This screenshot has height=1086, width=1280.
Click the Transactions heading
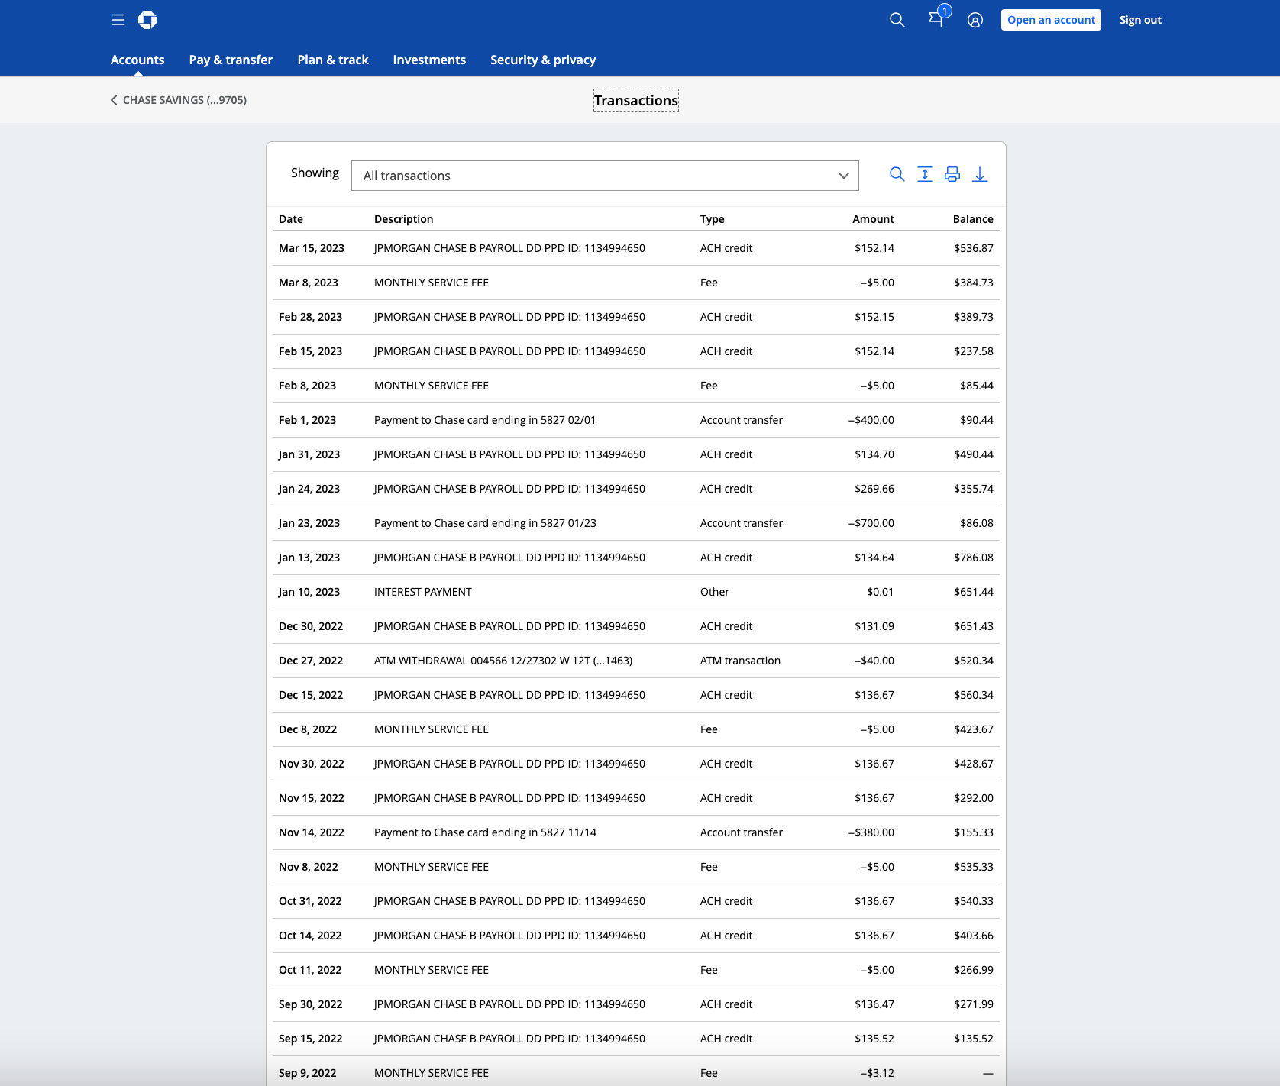(636, 100)
